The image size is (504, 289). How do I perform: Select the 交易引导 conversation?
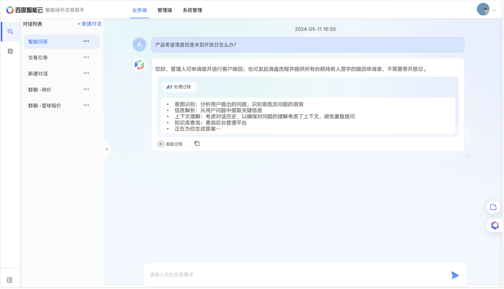click(x=62, y=58)
